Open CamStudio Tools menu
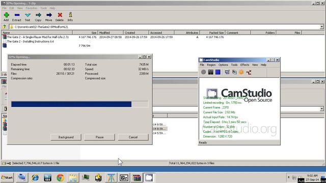This screenshot has width=326, height=183. (x=234, y=65)
